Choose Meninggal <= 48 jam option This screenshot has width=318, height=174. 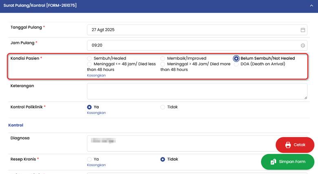[x=89, y=64]
